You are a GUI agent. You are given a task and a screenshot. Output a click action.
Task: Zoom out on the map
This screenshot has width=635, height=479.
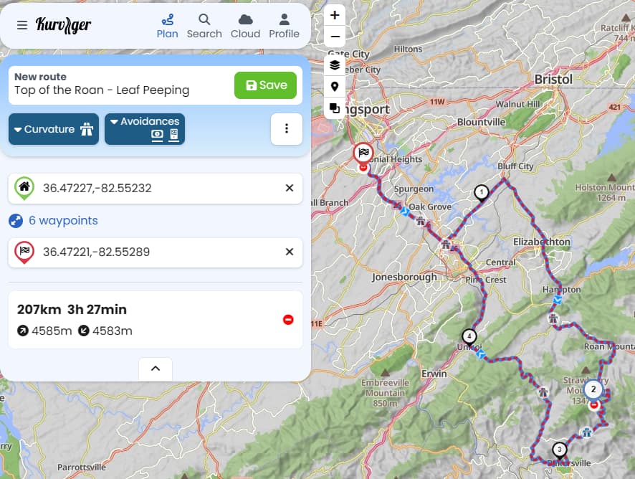click(x=335, y=36)
